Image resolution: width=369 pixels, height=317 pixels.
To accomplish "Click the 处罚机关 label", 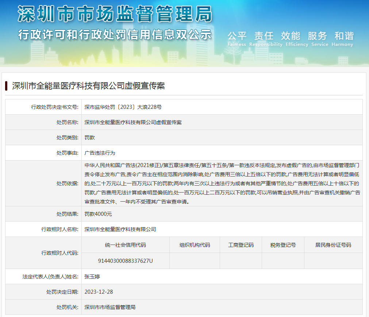I will click(67, 307).
